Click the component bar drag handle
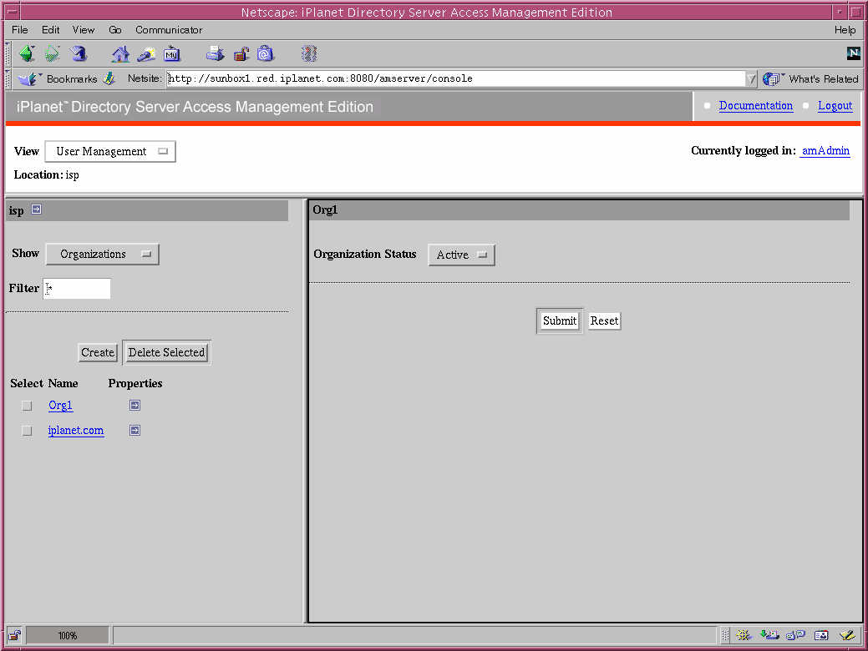The image size is (868, 651). coord(724,635)
